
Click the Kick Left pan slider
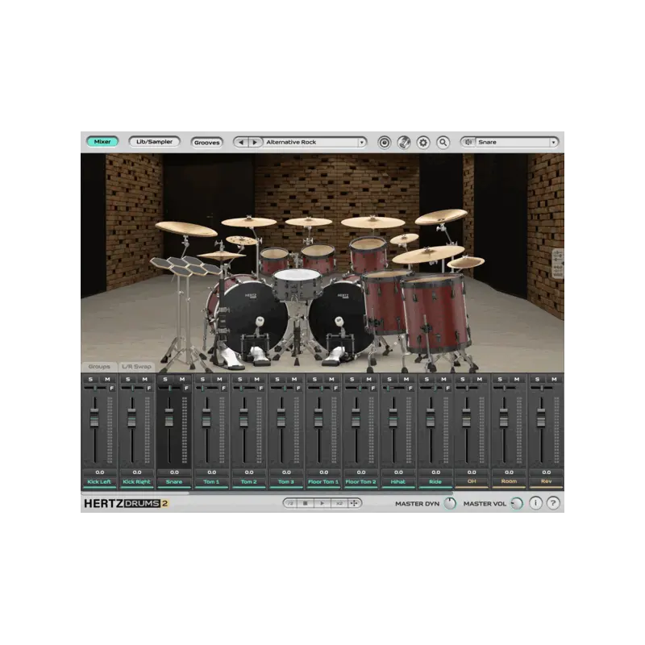pyautogui.click(x=95, y=388)
